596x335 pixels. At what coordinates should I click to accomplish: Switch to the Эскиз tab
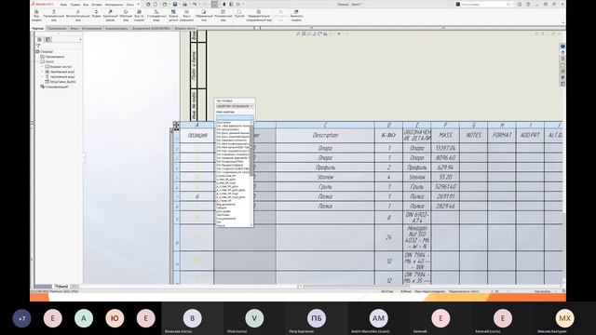coord(74,28)
